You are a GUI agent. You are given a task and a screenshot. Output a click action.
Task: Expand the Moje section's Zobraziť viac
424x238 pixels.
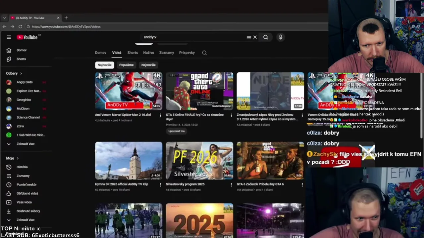click(x=25, y=220)
